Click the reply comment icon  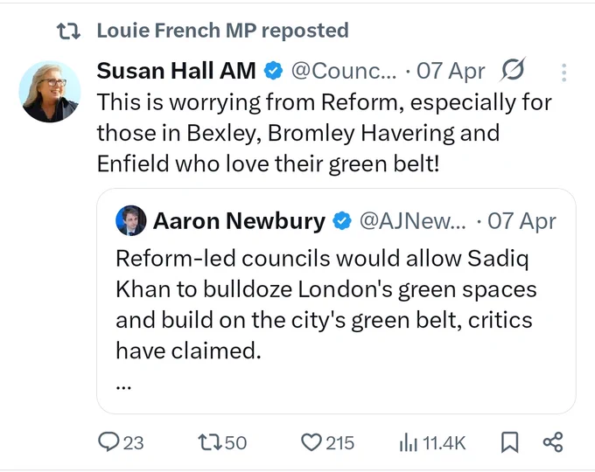(108, 442)
